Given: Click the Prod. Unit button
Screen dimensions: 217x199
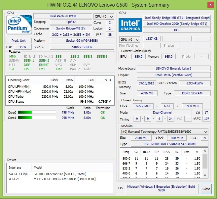Looking at the screenshot, I should [18, 41].
